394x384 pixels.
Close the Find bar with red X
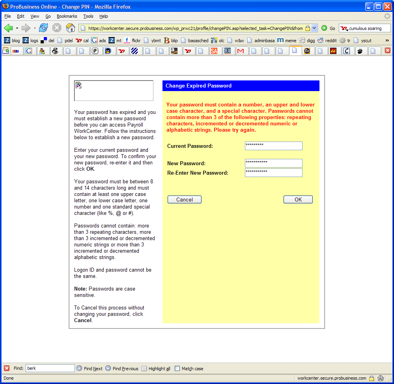coord(7,369)
